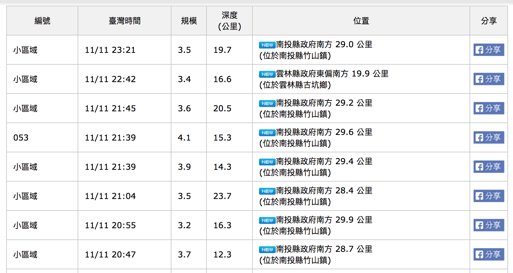Click the magnitude value 3.7
513x273 pixels.
(184, 254)
